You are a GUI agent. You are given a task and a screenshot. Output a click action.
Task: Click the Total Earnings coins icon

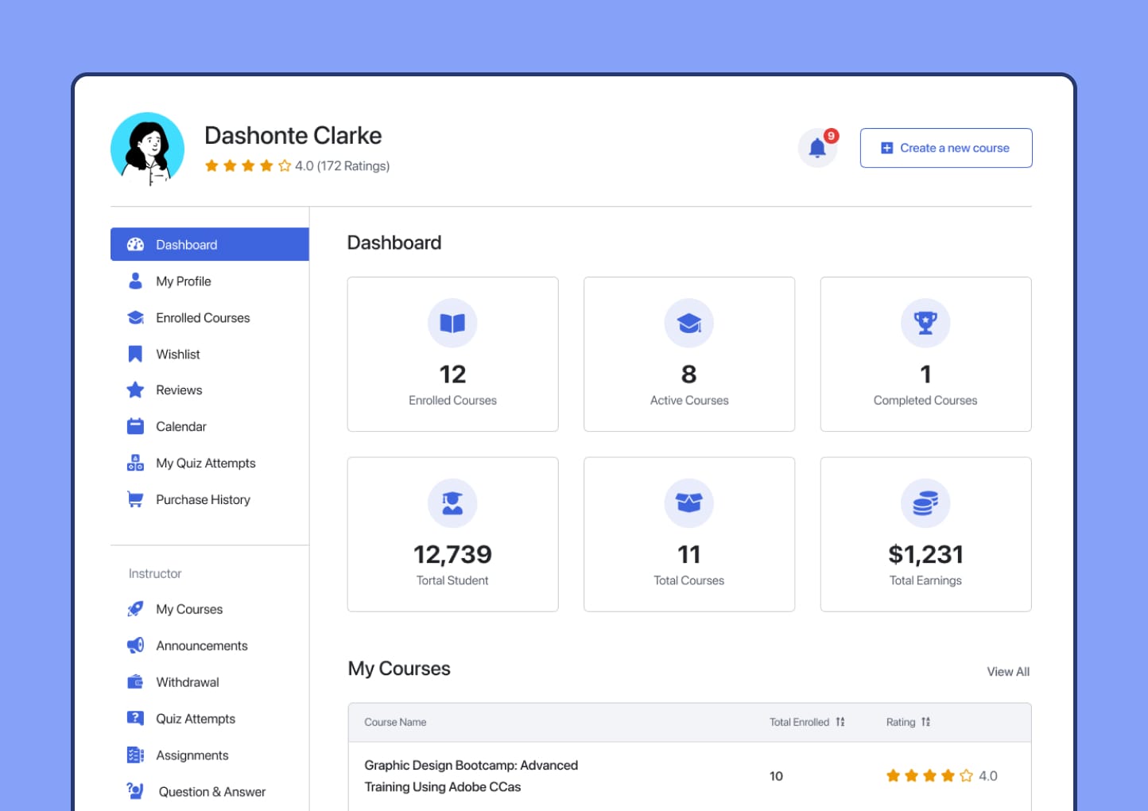(925, 503)
